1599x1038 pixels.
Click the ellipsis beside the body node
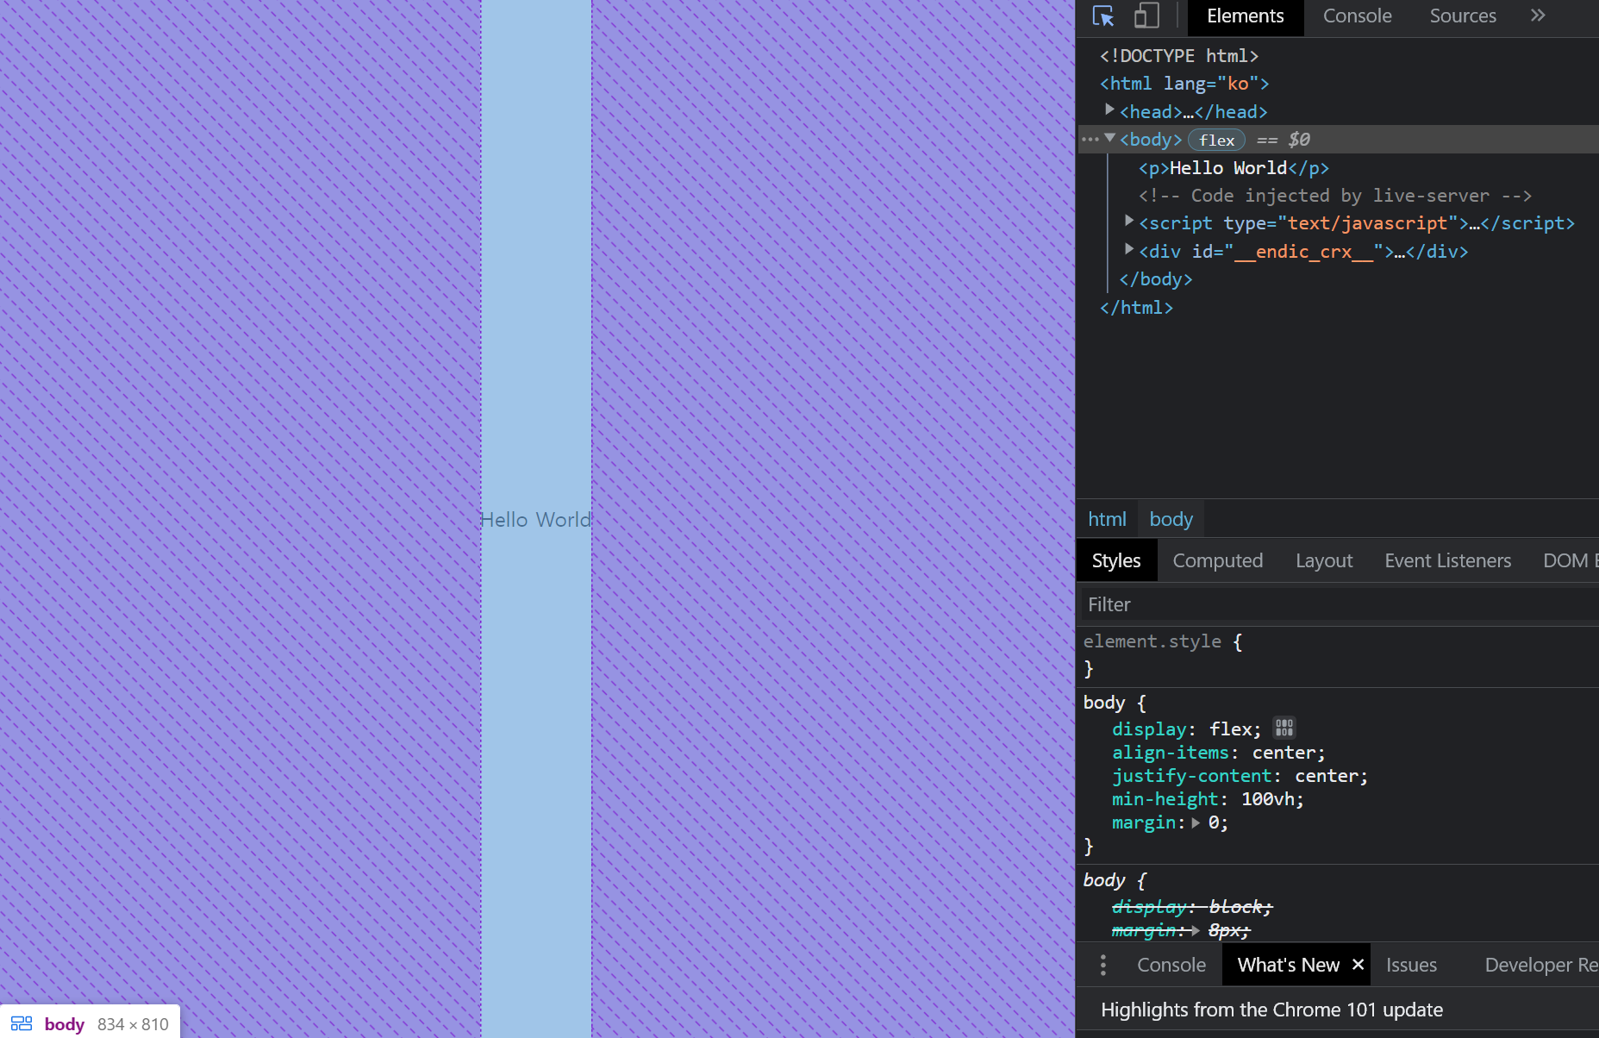[1090, 140]
